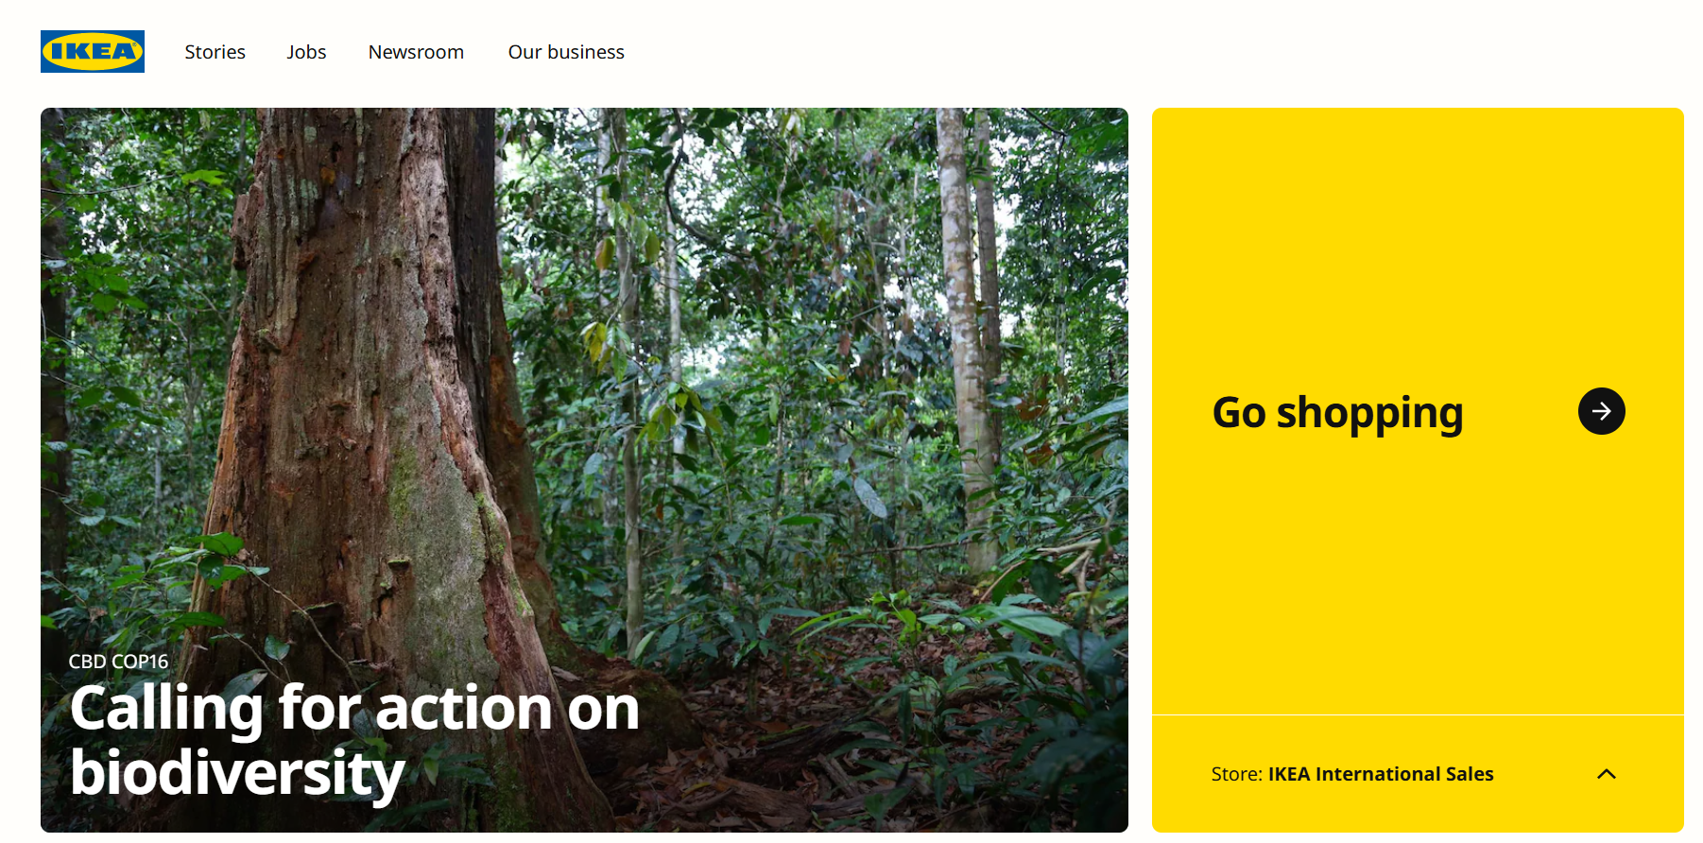The height and width of the screenshot is (843, 1703).
Task: Click the circular arrow icon on Go shopping card
Action: pyautogui.click(x=1600, y=411)
